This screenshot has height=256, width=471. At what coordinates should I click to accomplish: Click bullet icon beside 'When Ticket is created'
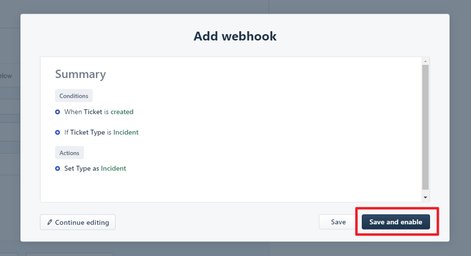point(58,112)
